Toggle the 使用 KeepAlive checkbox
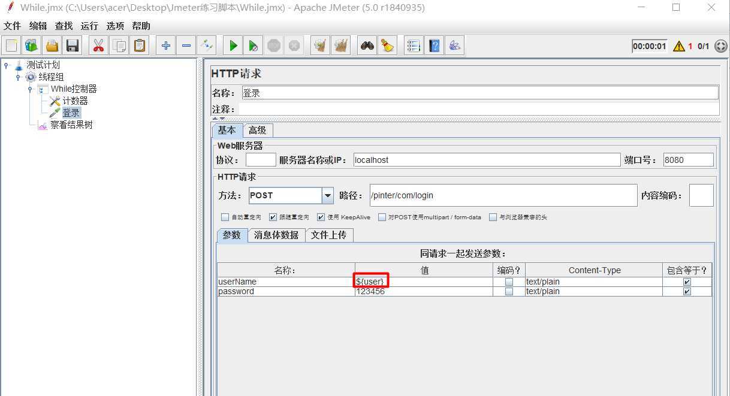This screenshot has height=396, width=730. pyautogui.click(x=321, y=217)
